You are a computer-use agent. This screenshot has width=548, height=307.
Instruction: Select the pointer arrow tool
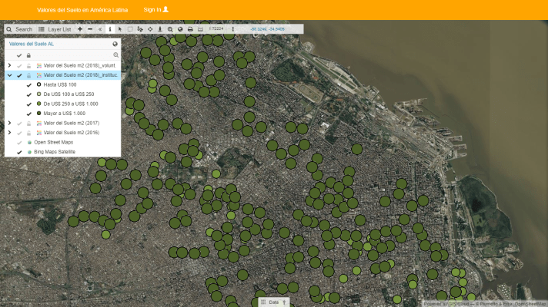pos(119,29)
